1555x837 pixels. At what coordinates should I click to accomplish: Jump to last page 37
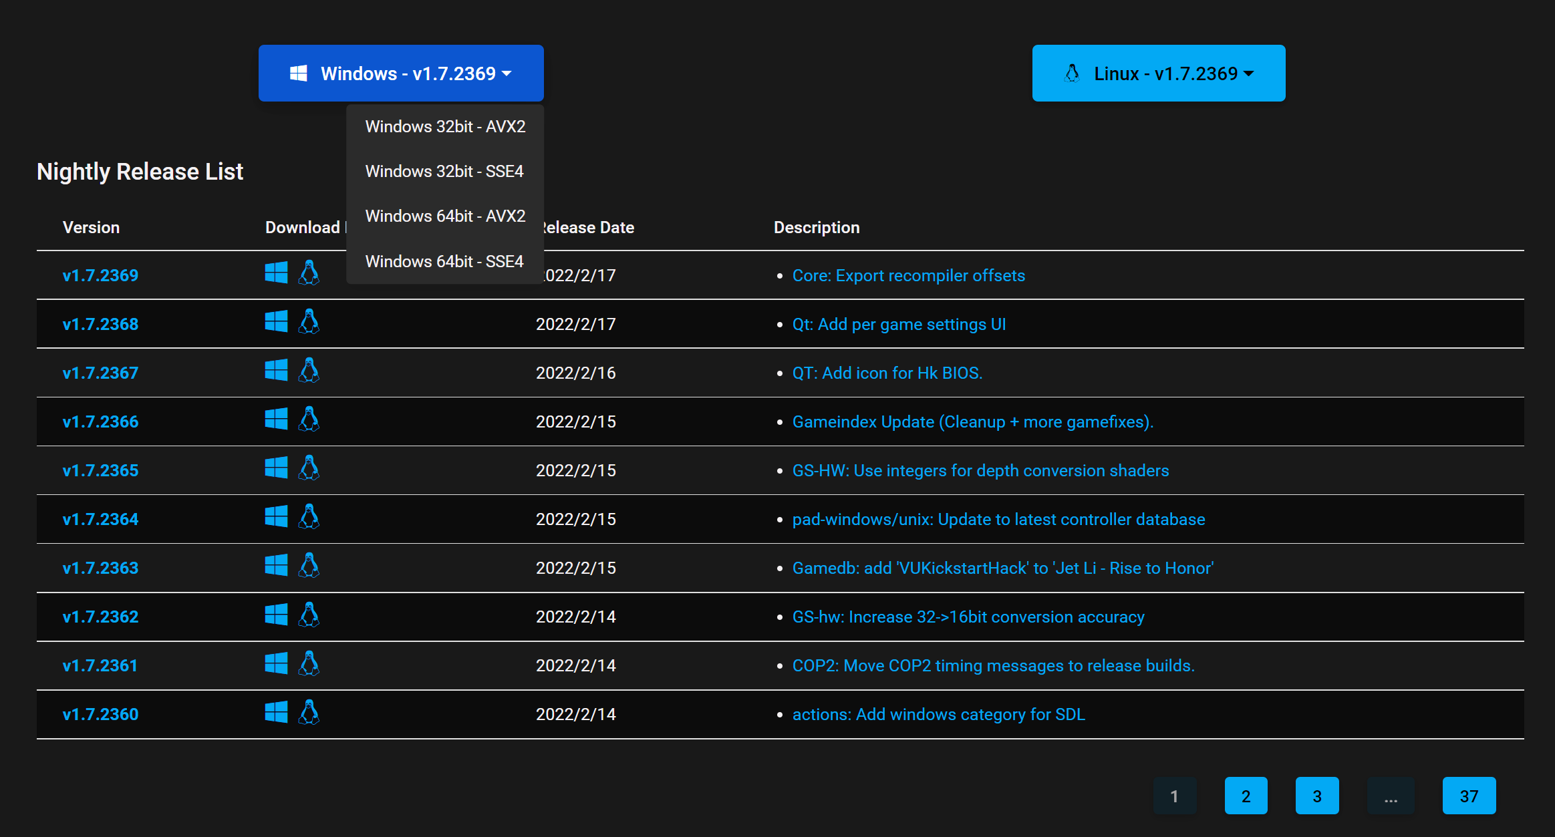tap(1469, 796)
